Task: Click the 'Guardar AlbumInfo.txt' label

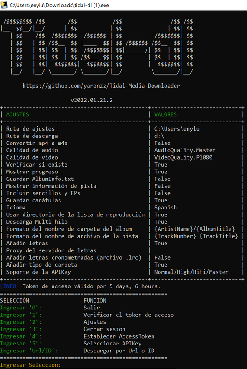Action: [40, 179]
